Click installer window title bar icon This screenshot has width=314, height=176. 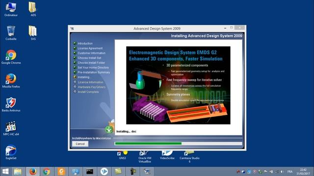72,28
